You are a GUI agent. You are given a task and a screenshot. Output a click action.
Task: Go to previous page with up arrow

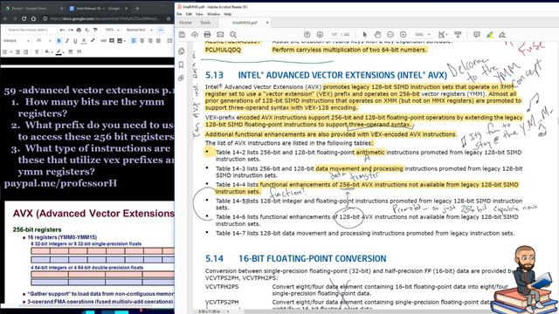[x=307, y=35]
